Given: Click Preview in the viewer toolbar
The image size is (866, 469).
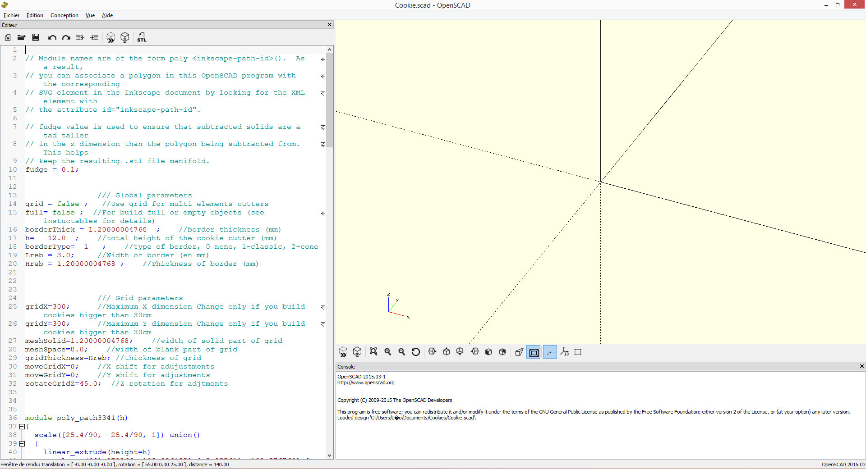Looking at the screenshot, I should 343,352.
